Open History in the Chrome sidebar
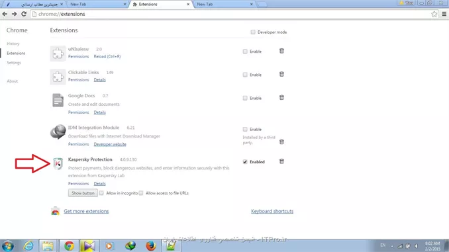 13,44
